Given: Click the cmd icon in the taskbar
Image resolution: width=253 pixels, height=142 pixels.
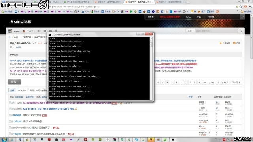Looking at the screenshot, I should click(x=173, y=140).
